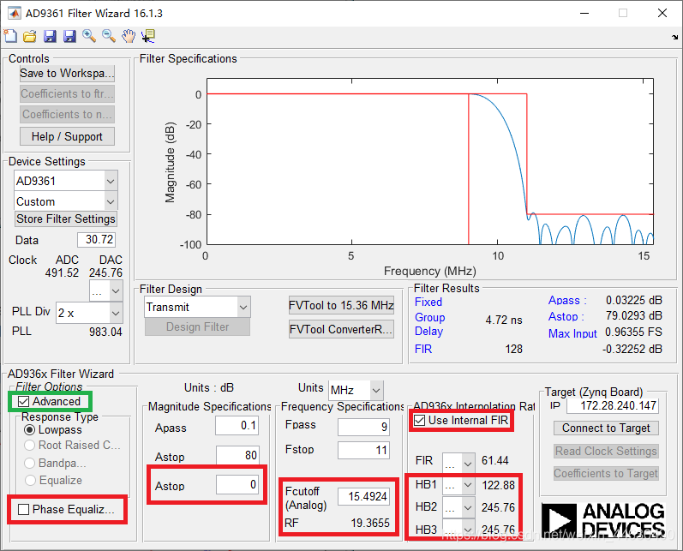Image resolution: width=683 pixels, height=551 pixels.
Task: Open the HB1 rate dropdown
Action: click(458, 485)
